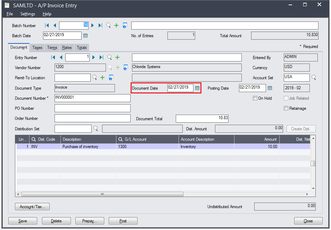Click the Save button
Viewport: 331px width, 230px height.
tap(23, 221)
